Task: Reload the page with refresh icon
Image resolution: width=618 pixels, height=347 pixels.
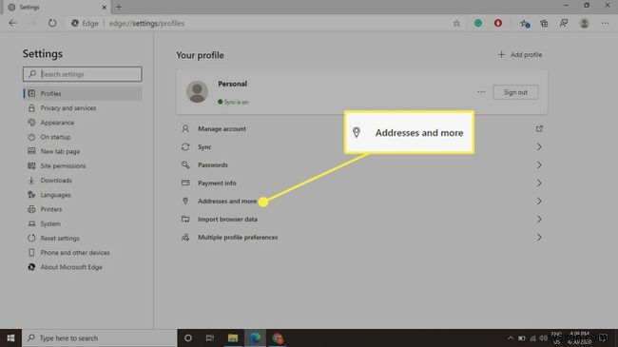Action: [52, 23]
